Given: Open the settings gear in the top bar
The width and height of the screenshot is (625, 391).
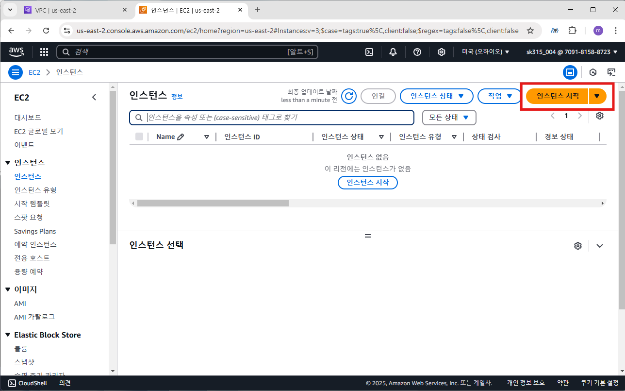Looking at the screenshot, I should coord(442,52).
